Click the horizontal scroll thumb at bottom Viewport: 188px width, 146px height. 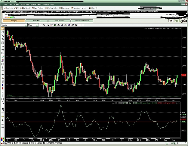172,143
